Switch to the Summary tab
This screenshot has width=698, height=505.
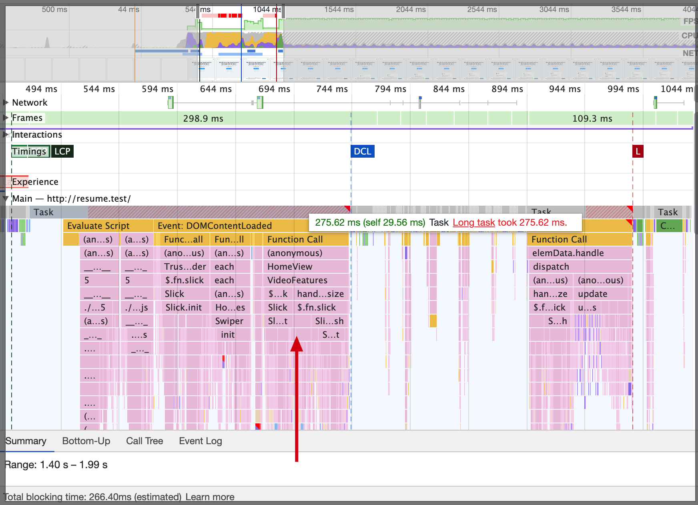26,441
